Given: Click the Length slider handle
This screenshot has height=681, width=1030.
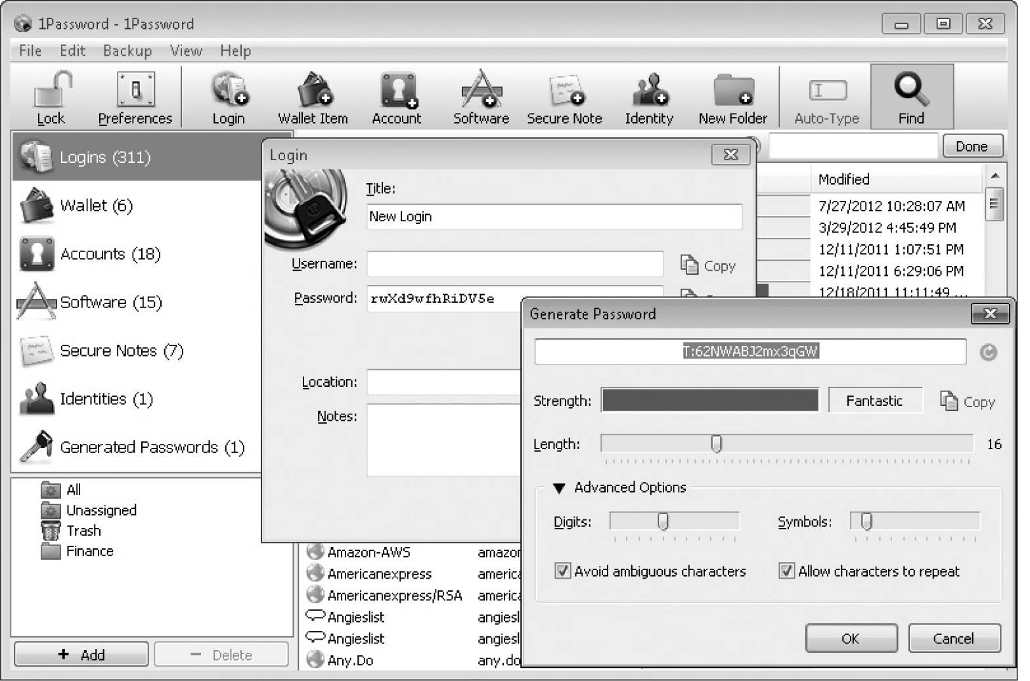Looking at the screenshot, I should pyautogui.click(x=717, y=444).
